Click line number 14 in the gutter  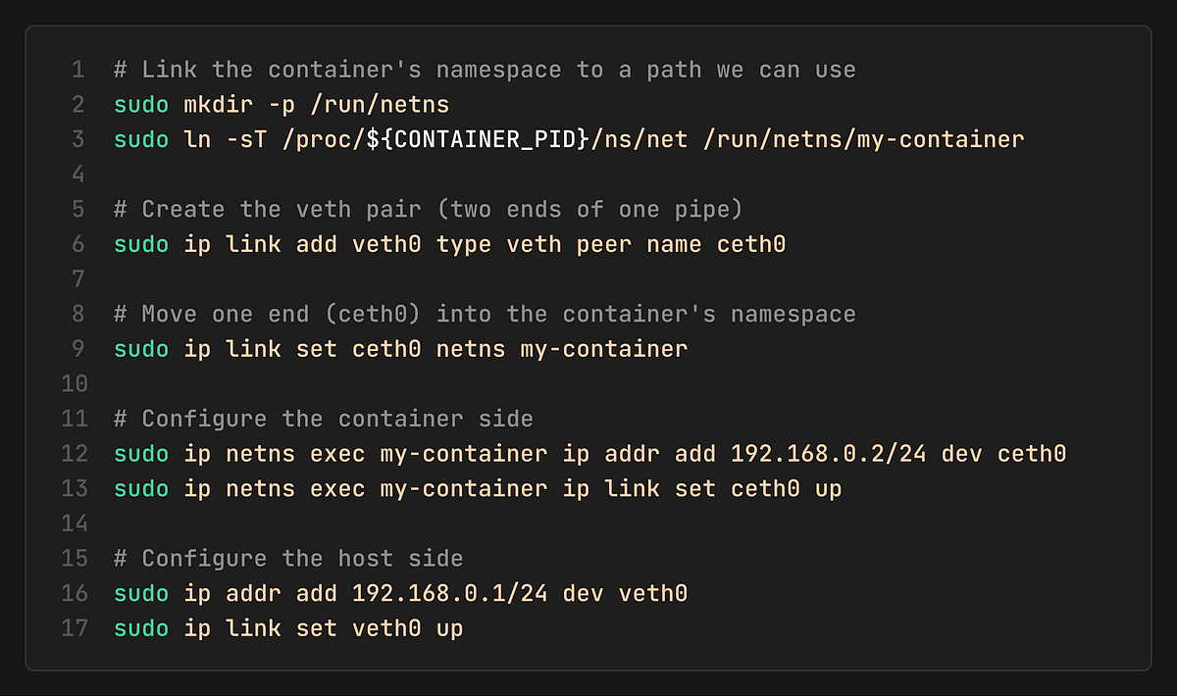tap(74, 523)
